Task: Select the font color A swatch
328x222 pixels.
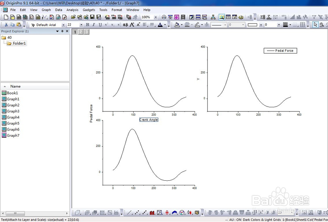Action: pyautogui.click(x=160, y=25)
